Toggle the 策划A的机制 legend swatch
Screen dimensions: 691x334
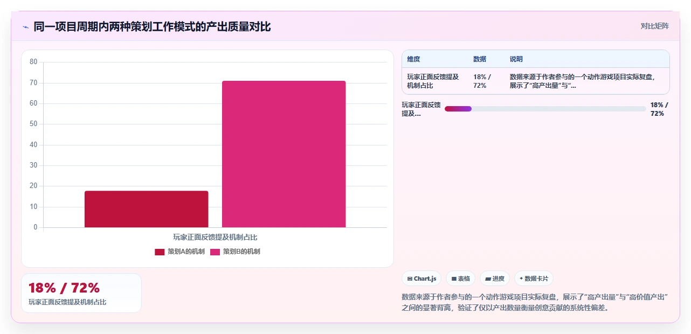click(160, 252)
